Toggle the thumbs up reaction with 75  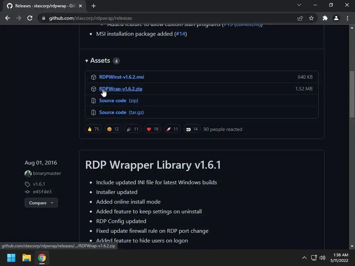(93, 129)
